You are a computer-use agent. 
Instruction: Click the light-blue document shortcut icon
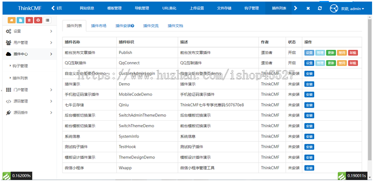(20, 20)
